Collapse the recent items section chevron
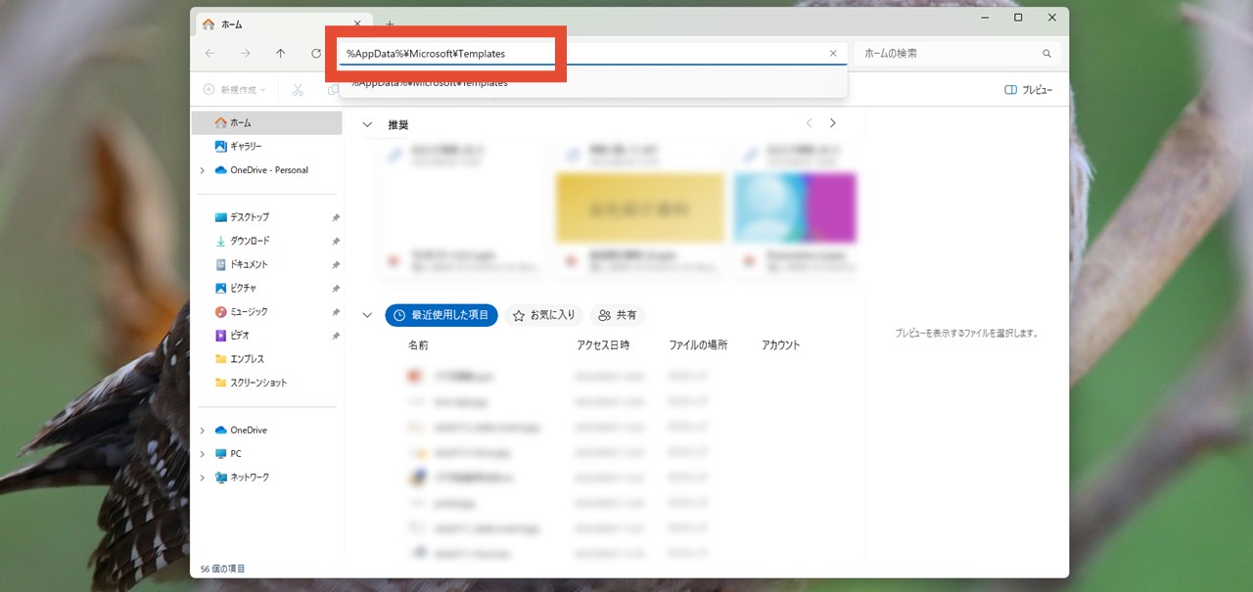Viewport: 1253px width, 592px height. 367,315
